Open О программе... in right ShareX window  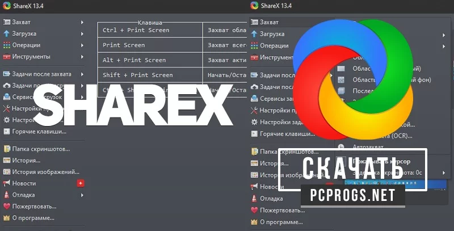point(281,222)
